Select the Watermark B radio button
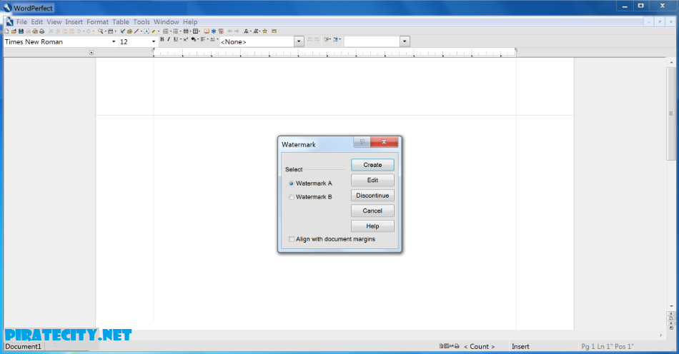679x354 pixels. 292,197
